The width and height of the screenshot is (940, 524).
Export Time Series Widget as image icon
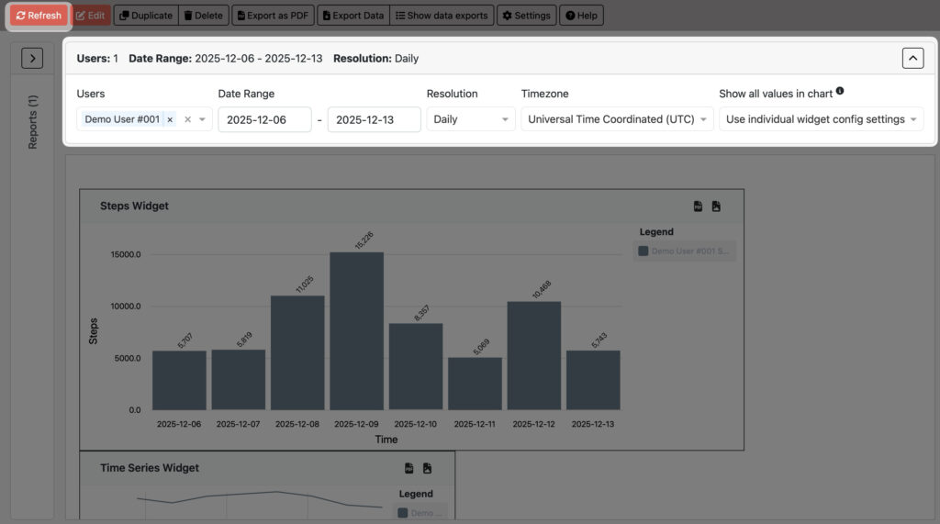pos(427,468)
